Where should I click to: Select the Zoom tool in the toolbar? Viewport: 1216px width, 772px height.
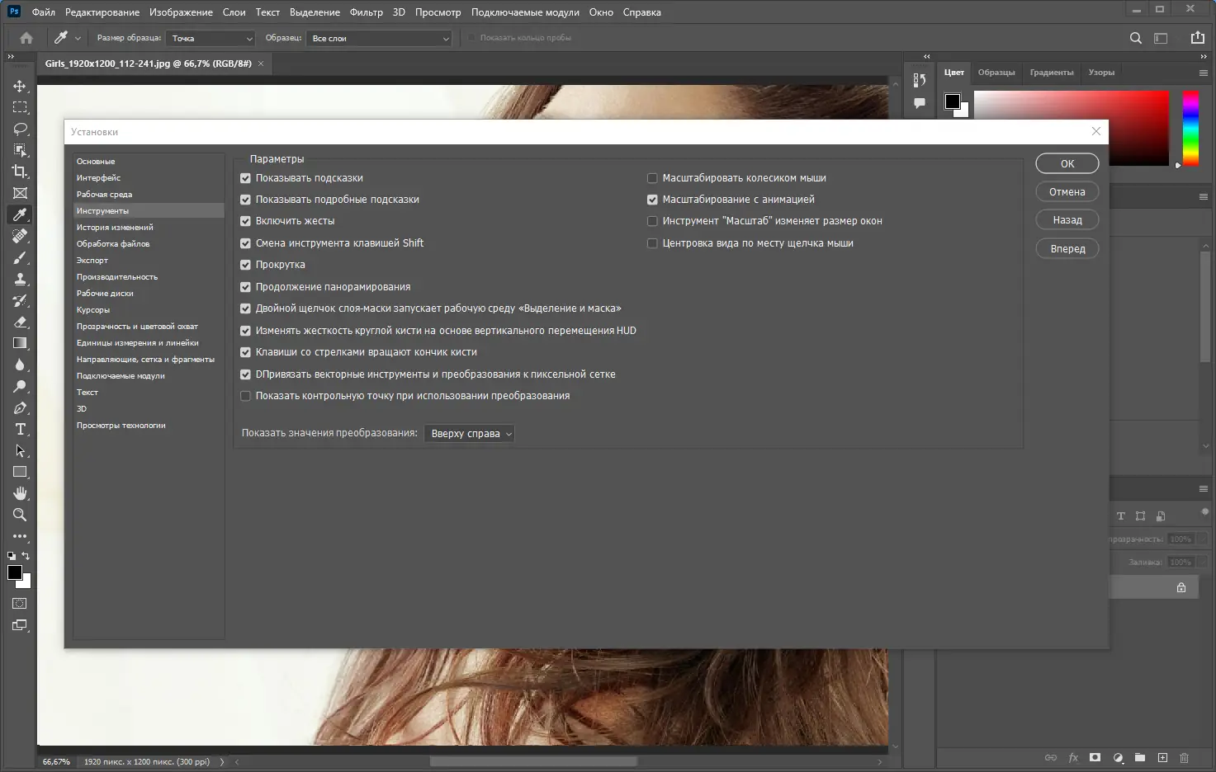pos(20,515)
